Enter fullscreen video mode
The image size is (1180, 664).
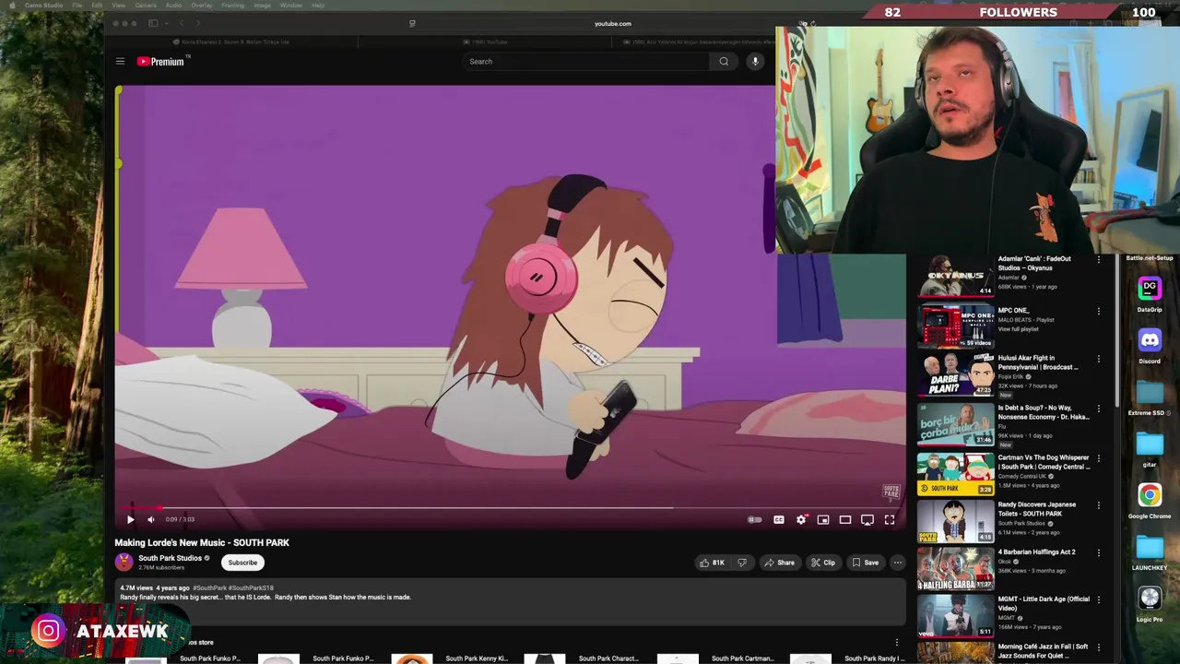[890, 520]
